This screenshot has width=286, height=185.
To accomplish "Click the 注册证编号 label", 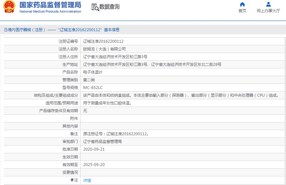I will tap(68, 41).
